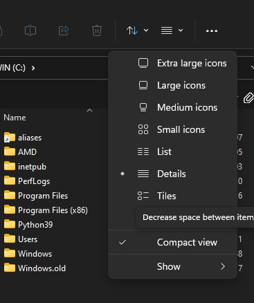Switch to List view
The width and height of the screenshot is (254, 303).
[172, 151]
